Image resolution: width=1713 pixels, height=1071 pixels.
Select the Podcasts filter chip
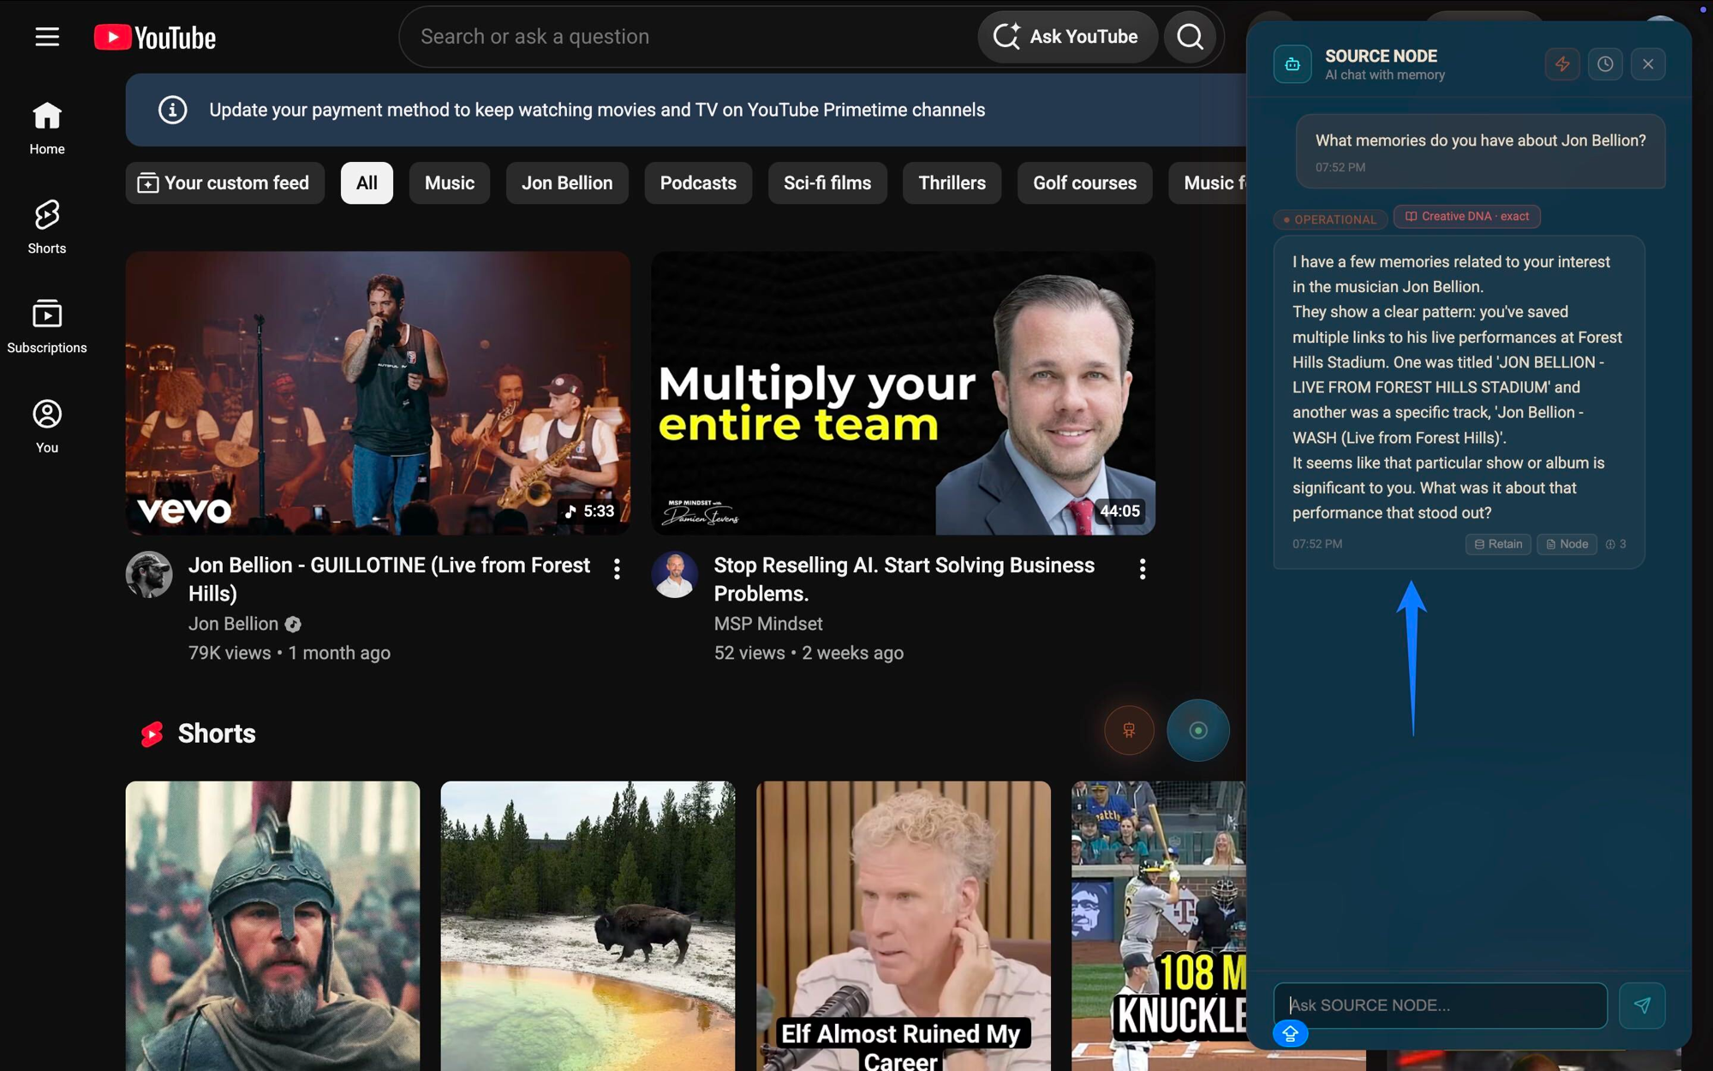tap(698, 182)
